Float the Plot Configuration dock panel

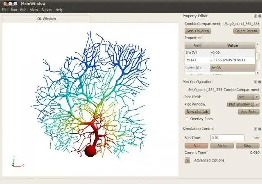255,82
